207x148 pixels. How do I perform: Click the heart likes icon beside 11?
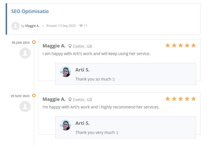(81, 26)
